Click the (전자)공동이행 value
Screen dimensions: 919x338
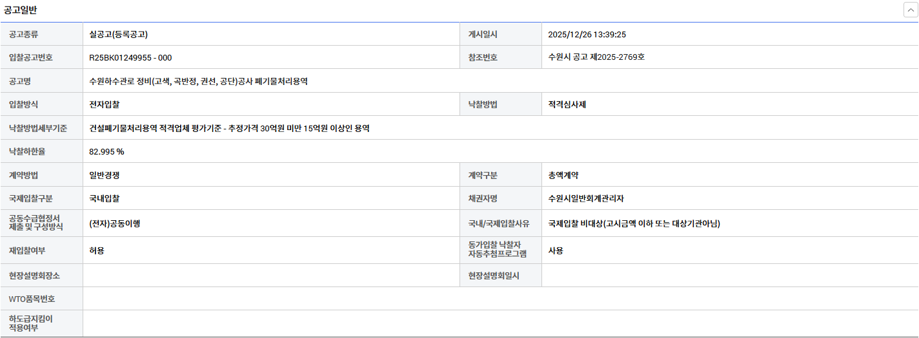tap(115, 223)
